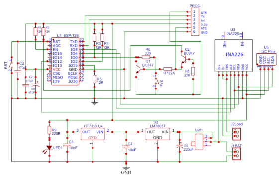Select the C4 10uF capacitor symbol
This screenshot has width=280, height=179.
[x=126, y=147]
